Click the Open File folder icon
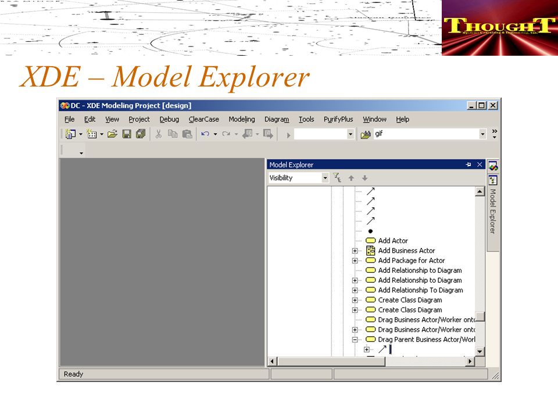The height and width of the screenshot is (418, 558). click(x=112, y=134)
